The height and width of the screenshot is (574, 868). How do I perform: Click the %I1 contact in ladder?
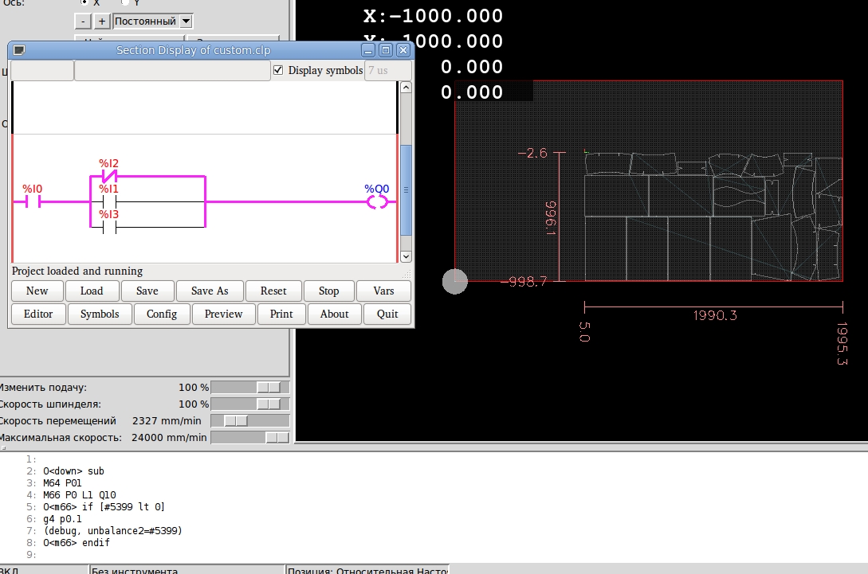(109, 202)
